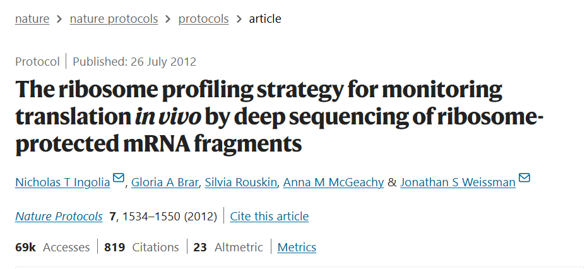
Task: Open the Metrics link
Action: click(297, 248)
